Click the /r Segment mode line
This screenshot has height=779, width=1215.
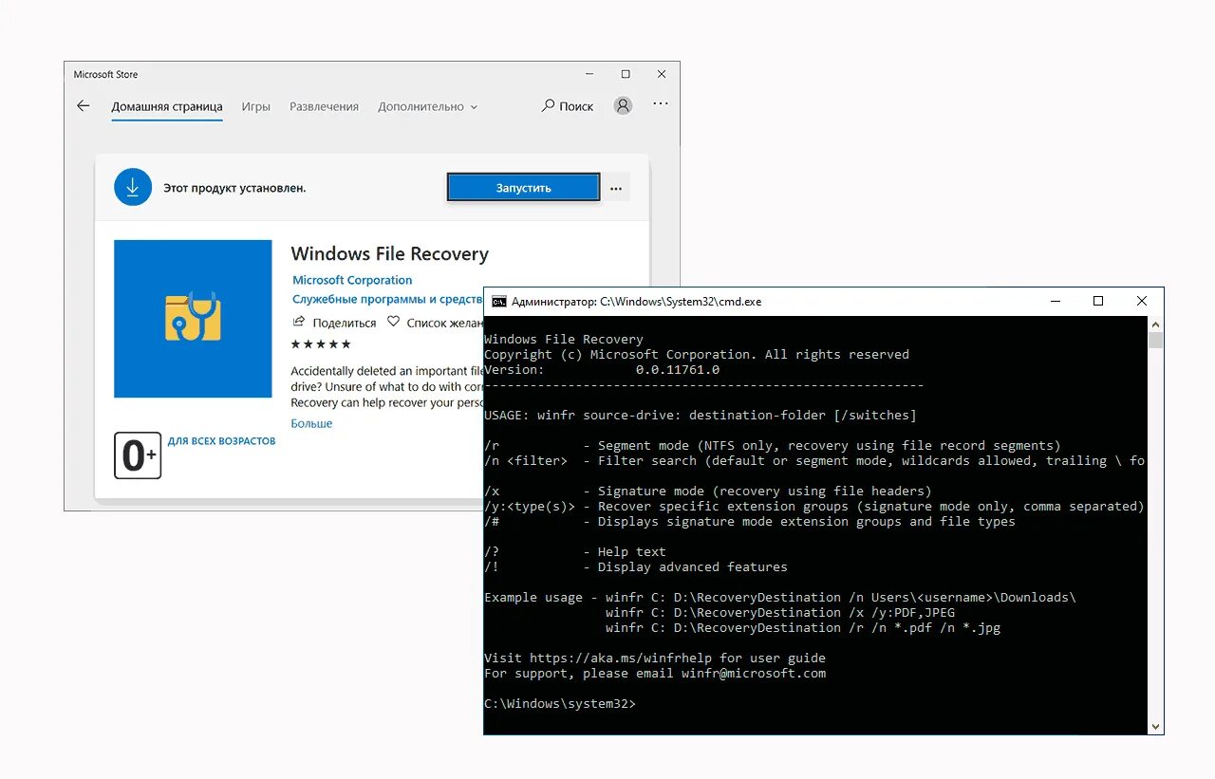pyautogui.click(x=773, y=446)
